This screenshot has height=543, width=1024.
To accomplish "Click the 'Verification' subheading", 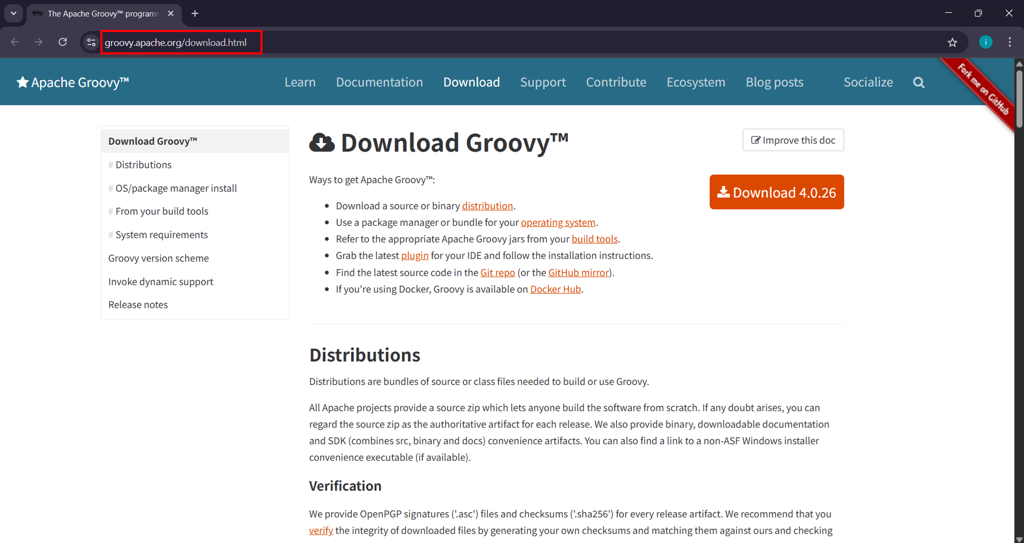I will 345,486.
